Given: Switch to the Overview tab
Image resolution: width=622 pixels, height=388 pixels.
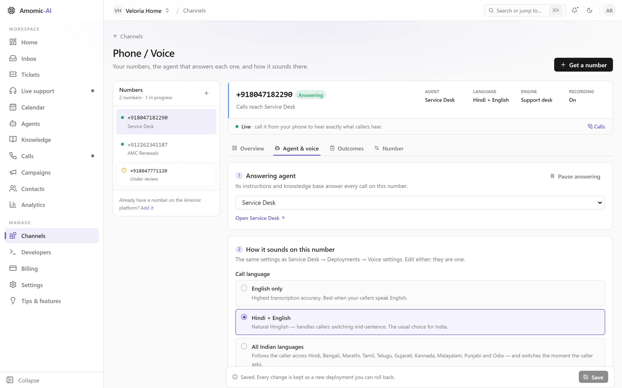Looking at the screenshot, I should [248, 148].
